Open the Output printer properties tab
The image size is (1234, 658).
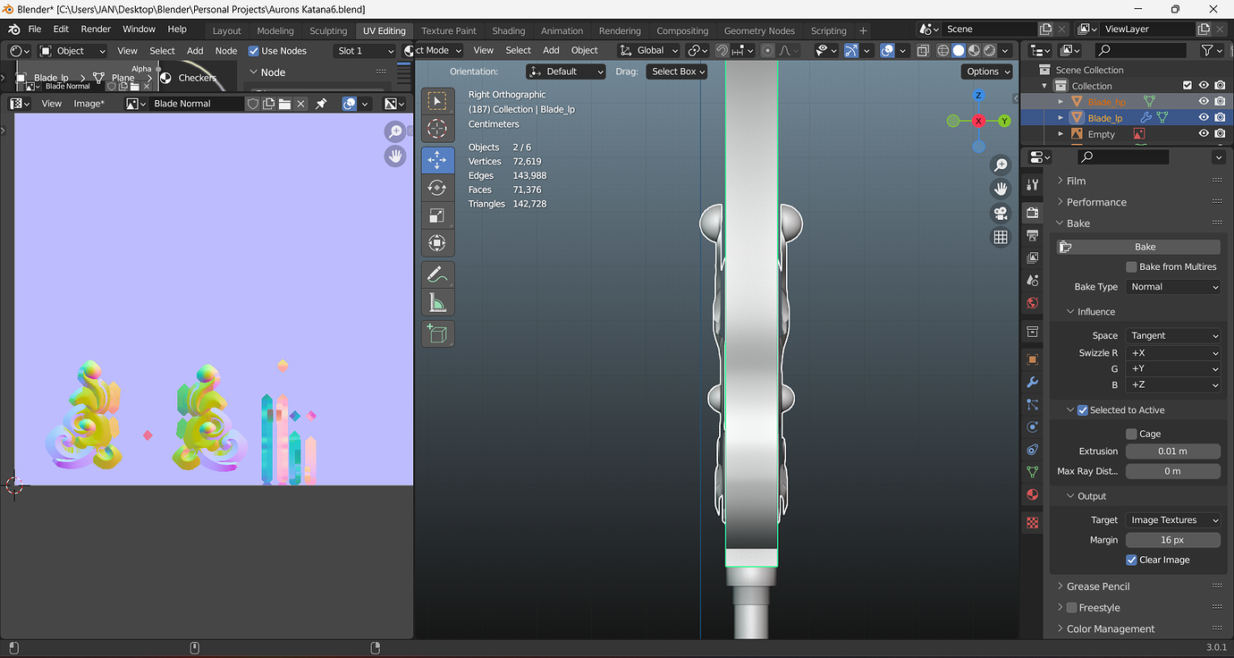coord(1033,235)
